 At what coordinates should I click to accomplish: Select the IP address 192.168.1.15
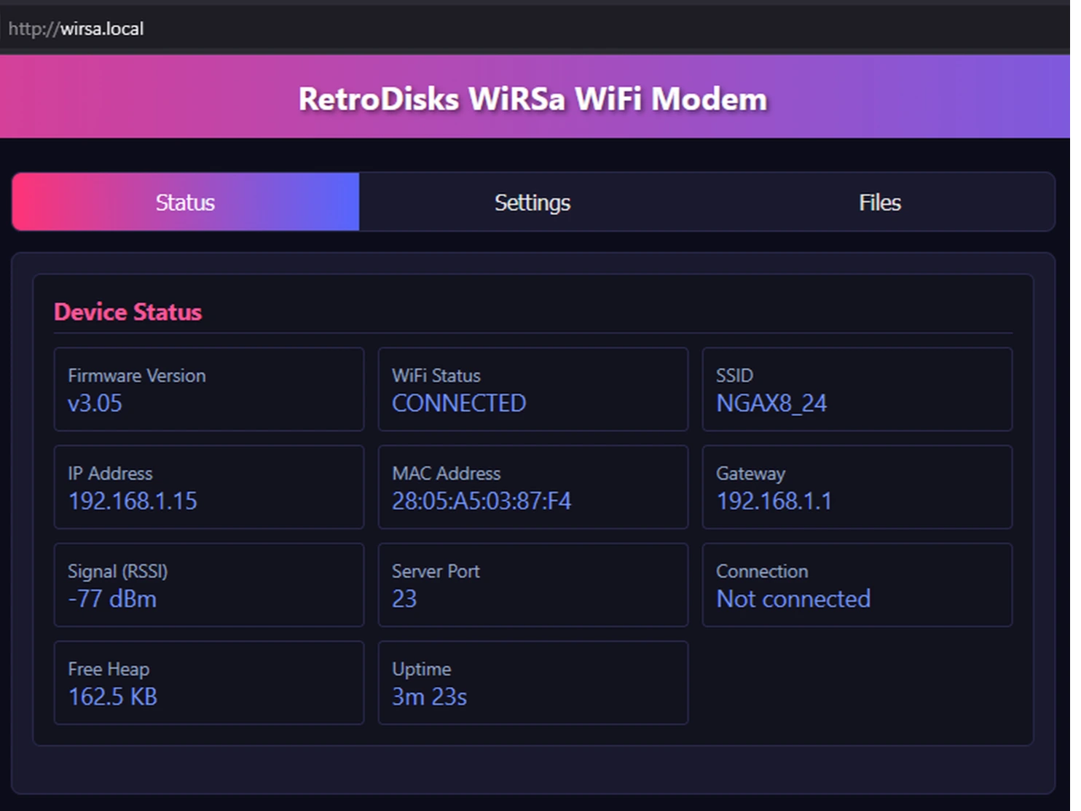(x=133, y=501)
